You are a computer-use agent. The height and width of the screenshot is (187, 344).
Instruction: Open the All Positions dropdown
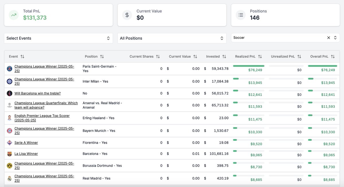click(172, 38)
